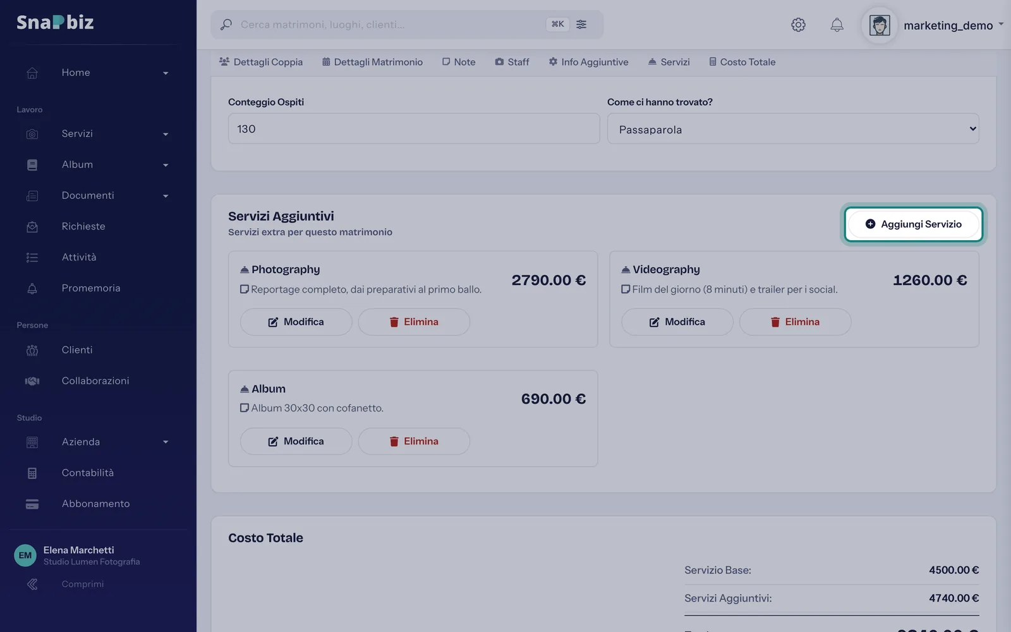Click the Promemoria bell icon in sidebar

point(32,288)
